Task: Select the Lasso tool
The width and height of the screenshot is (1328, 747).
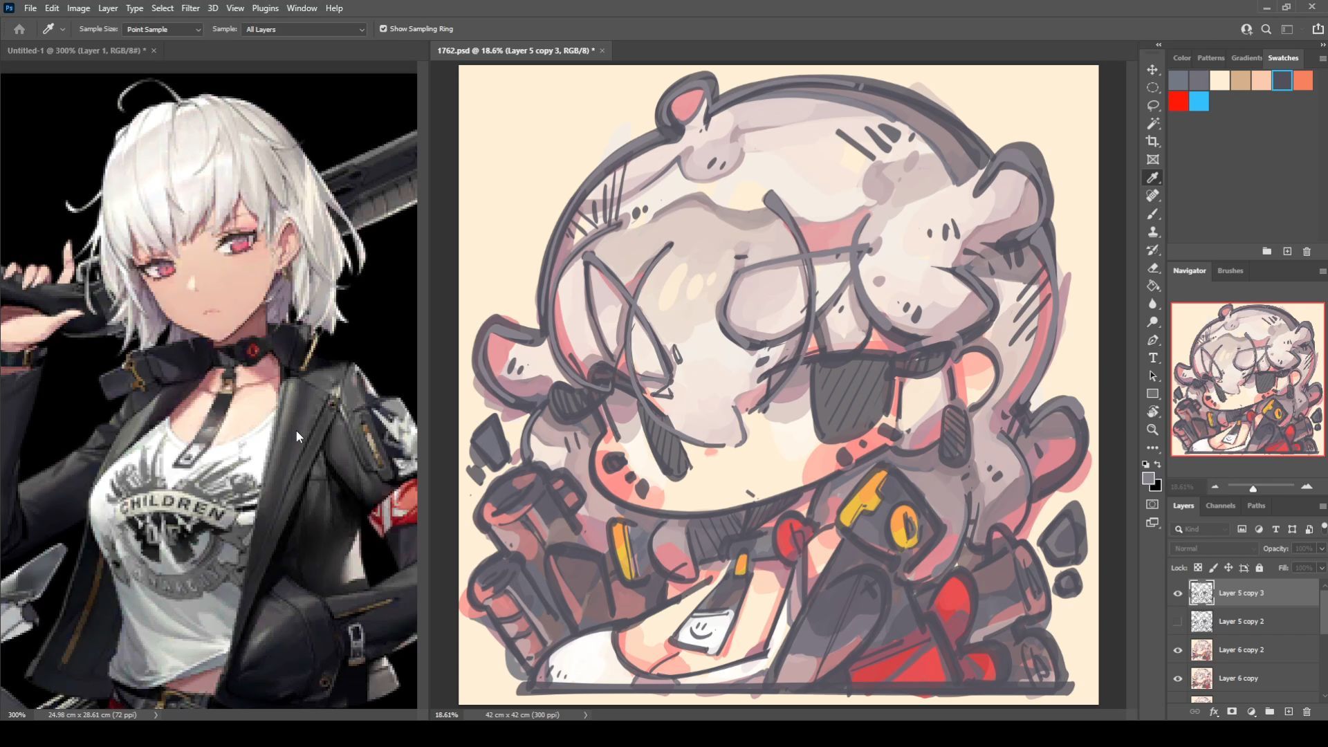Action: 1153,106
